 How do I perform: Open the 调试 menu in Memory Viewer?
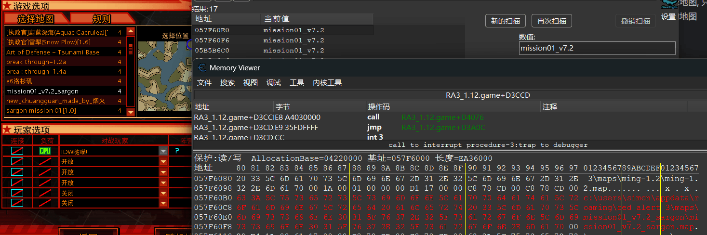(x=274, y=83)
